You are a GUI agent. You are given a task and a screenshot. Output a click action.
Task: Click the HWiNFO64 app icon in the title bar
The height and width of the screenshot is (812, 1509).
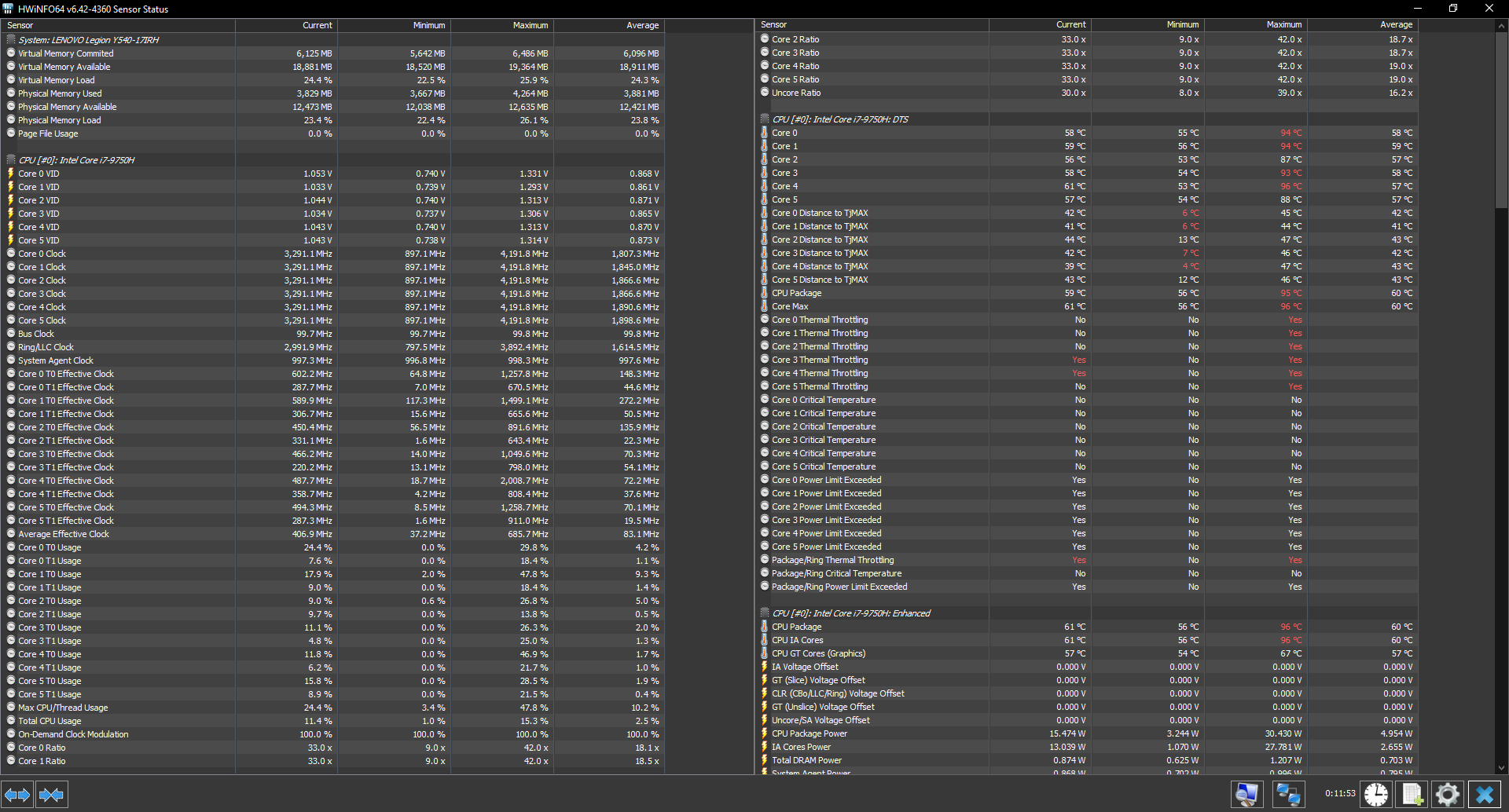pos(8,9)
